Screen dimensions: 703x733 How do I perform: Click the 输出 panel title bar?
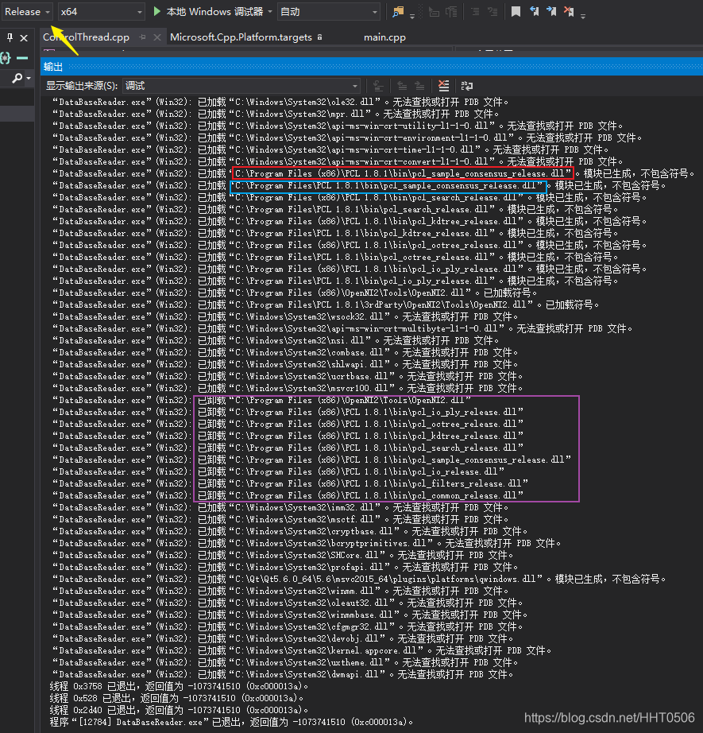click(372, 67)
